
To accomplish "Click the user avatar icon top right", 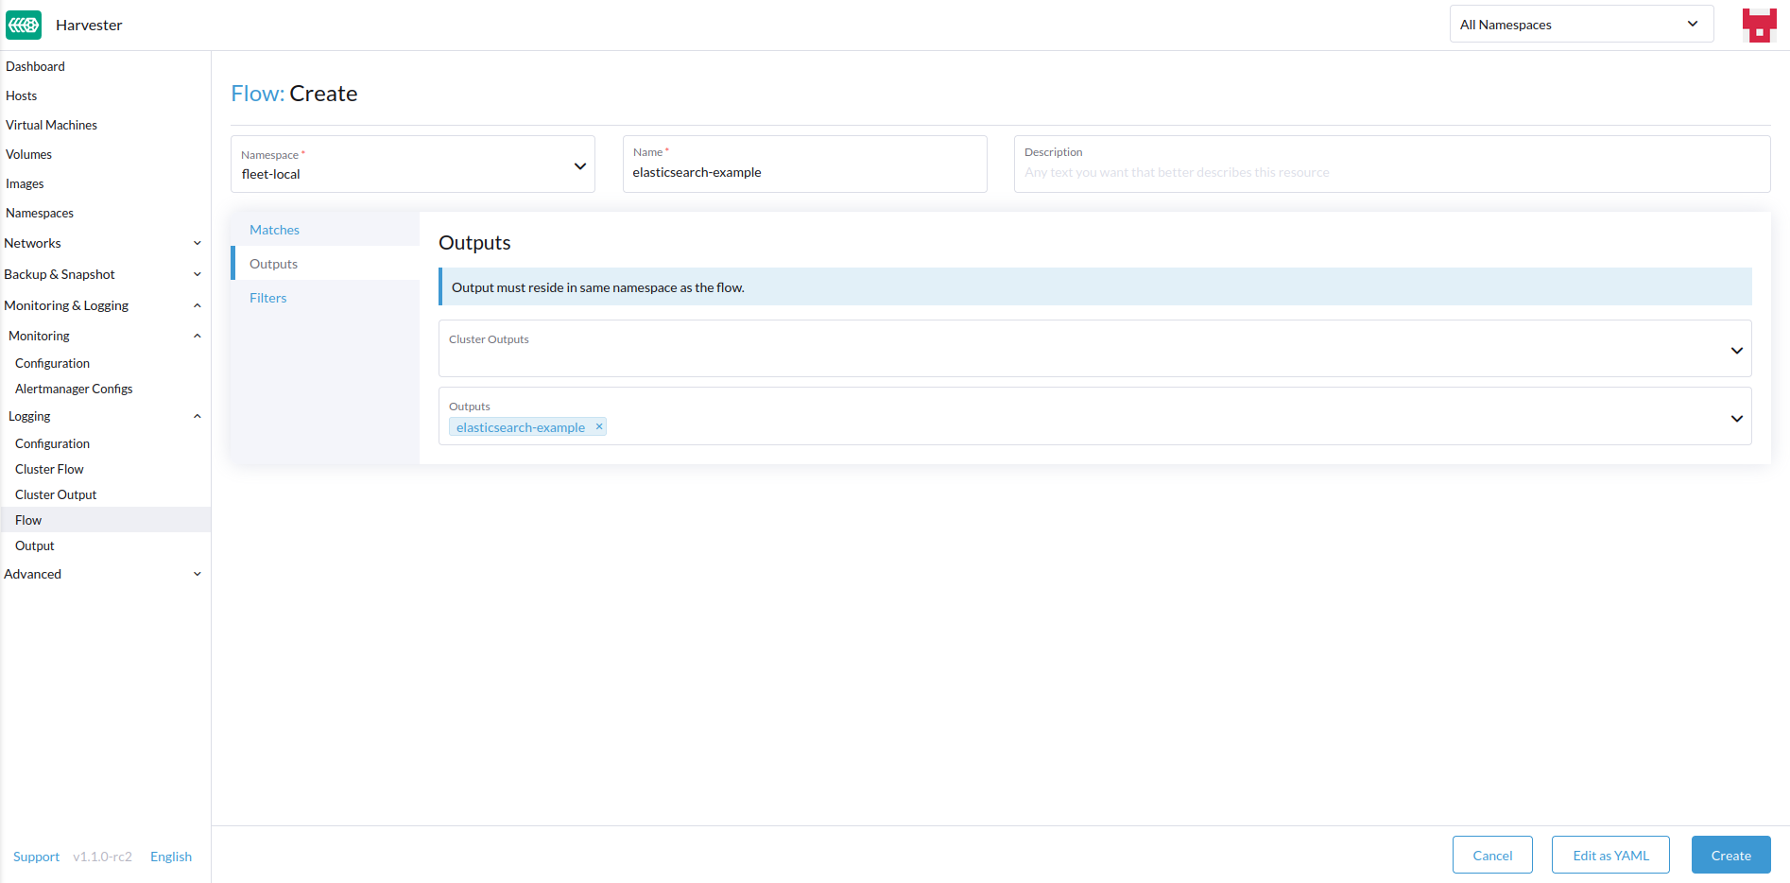I will click(x=1759, y=25).
